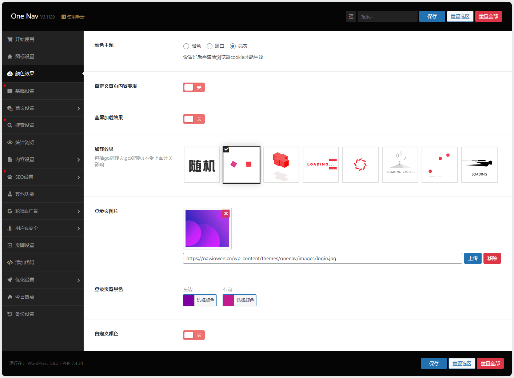Image resolution: width=514 pixels, height=378 pixels.
Task: Select the flying man LOADING animation
Action: 479,165
